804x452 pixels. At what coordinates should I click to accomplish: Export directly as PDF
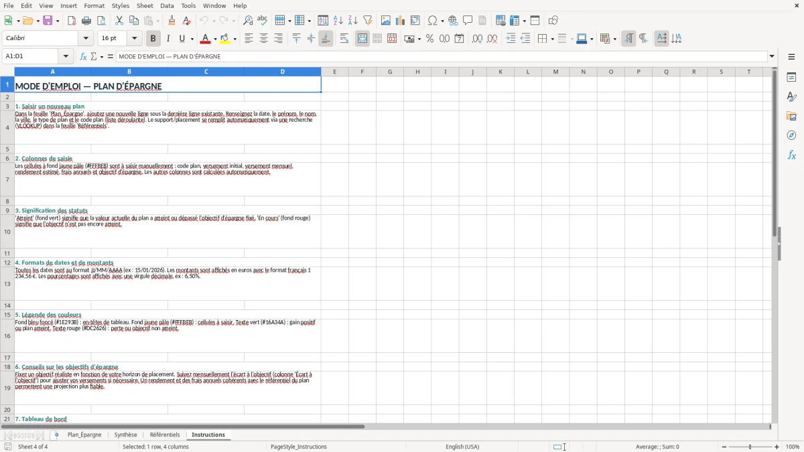tap(72, 21)
